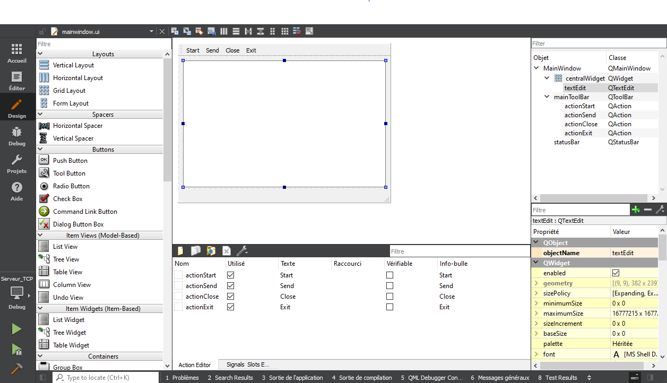Lay out the selection vertically
Image resolution: width=667 pixels, height=383 pixels.
coord(236,31)
